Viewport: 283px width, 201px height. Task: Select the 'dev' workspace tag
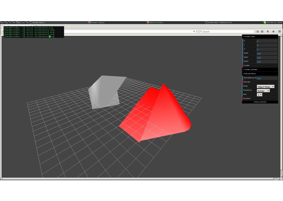[14, 22]
